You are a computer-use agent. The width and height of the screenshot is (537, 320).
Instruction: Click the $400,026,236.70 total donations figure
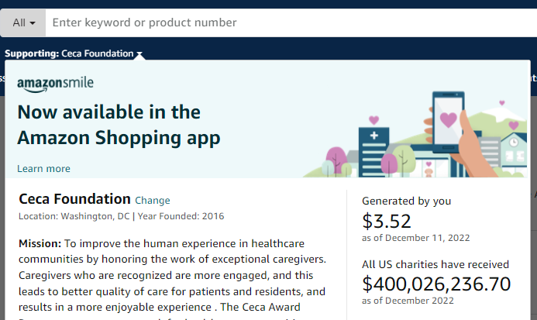pyautogui.click(x=436, y=284)
